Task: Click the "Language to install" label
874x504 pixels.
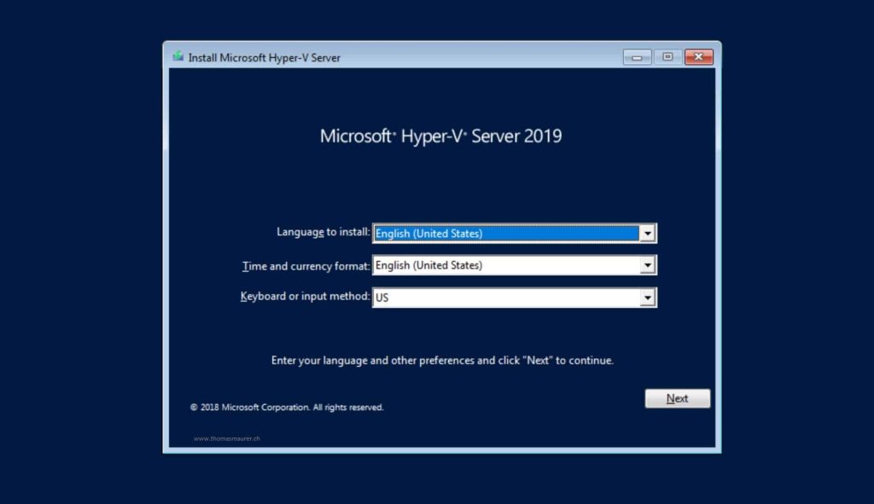Action: [323, 232]
